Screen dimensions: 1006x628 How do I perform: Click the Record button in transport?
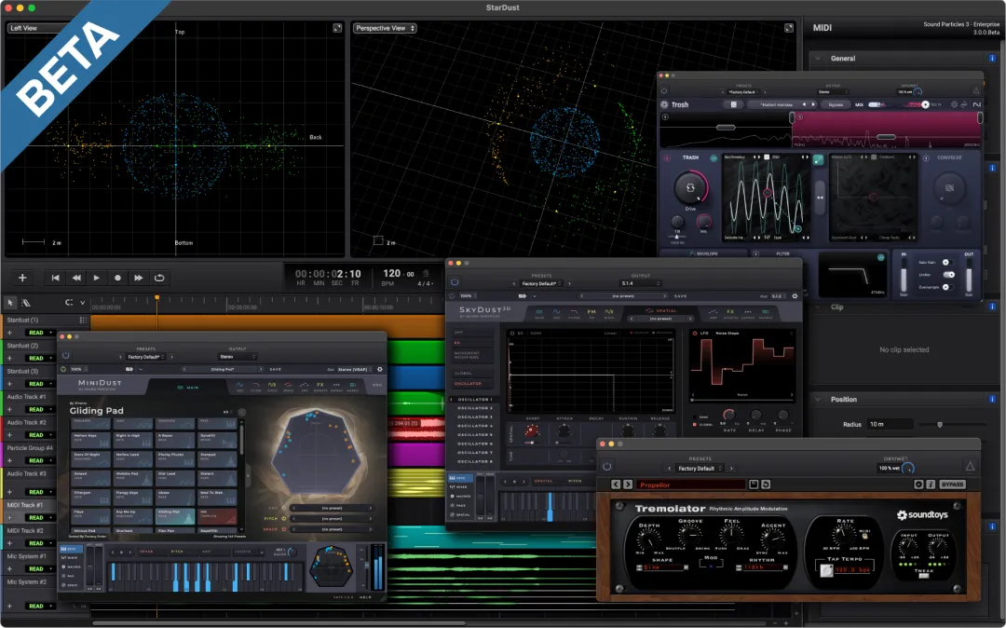click(x=117, y=278)
